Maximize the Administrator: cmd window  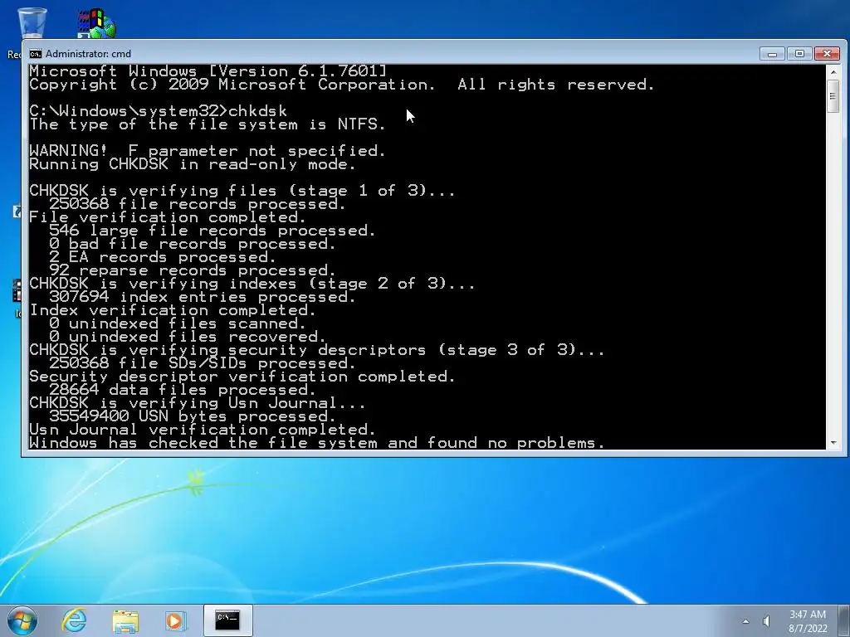pos(799,54)
